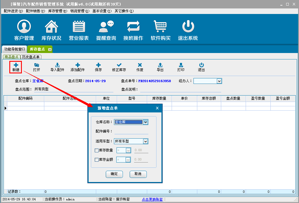Screen dimensions: 299x203
Task: Click the 提醒查询 reminder icon
Action: (106, 27)
